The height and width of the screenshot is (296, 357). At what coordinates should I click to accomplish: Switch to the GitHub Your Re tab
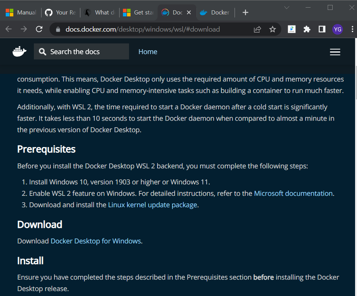[61, 13]
